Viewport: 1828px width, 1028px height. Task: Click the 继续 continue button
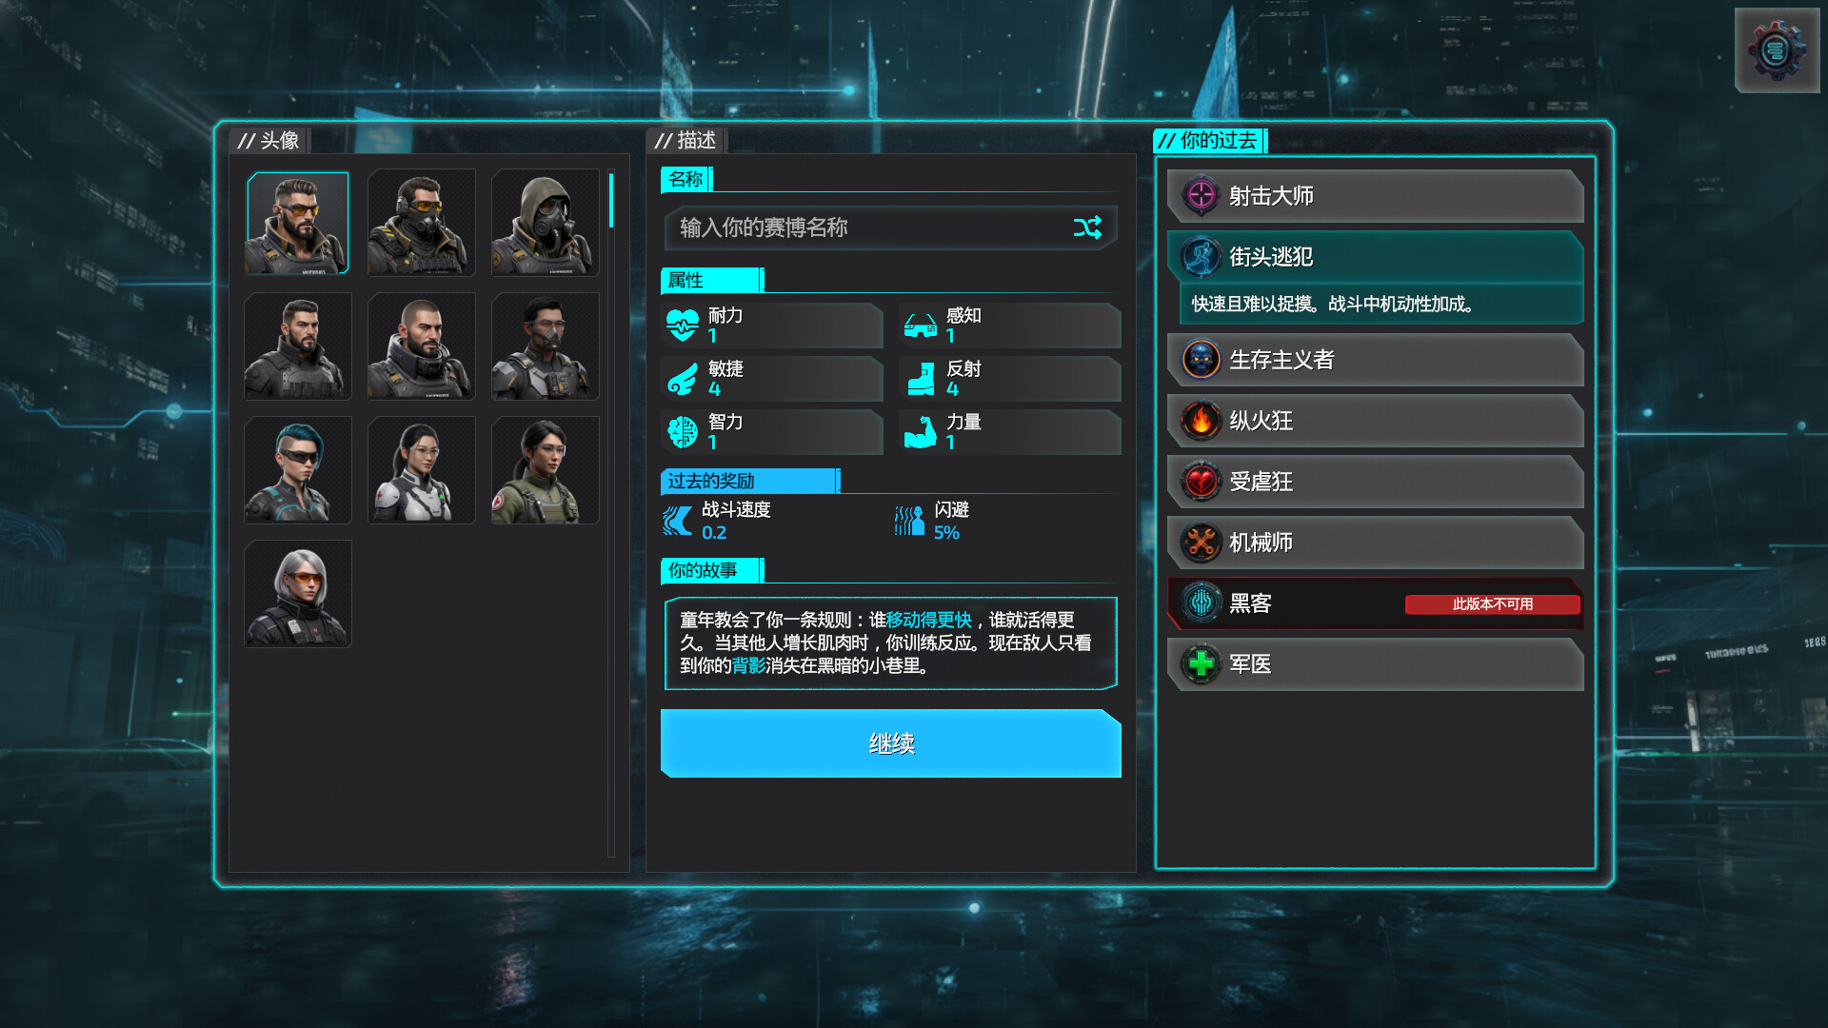coord(891,743)
